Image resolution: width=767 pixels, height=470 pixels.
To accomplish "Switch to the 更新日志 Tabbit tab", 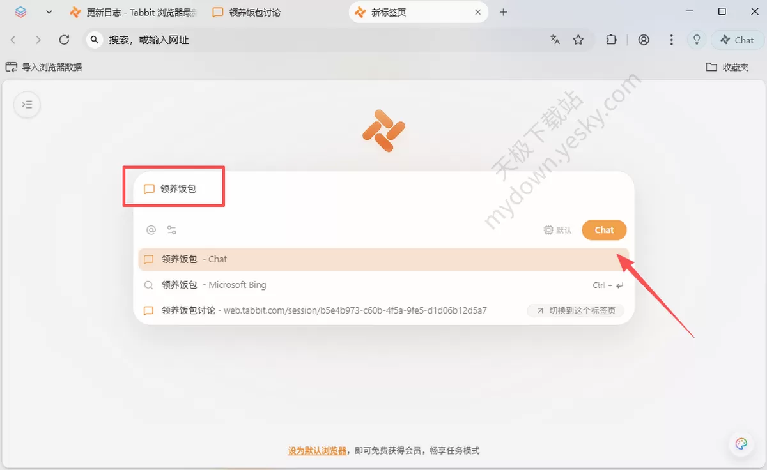I will point(133,12).
